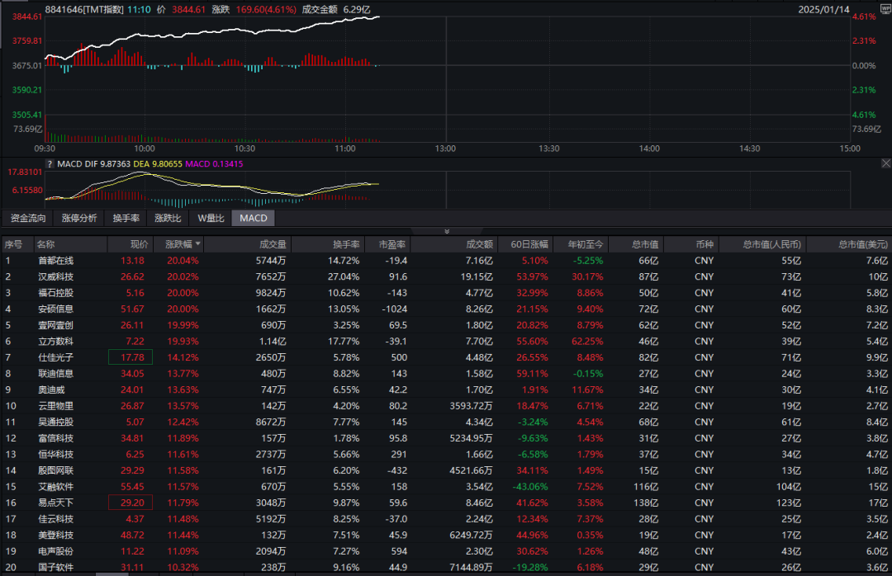Sort by the 市盈率 column header

pyautogui.click(x=392, y=244)
